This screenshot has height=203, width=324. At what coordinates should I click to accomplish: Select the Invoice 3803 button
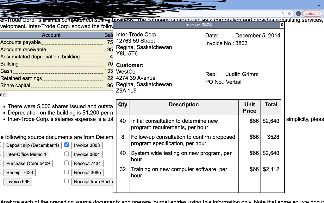[87, 145]
